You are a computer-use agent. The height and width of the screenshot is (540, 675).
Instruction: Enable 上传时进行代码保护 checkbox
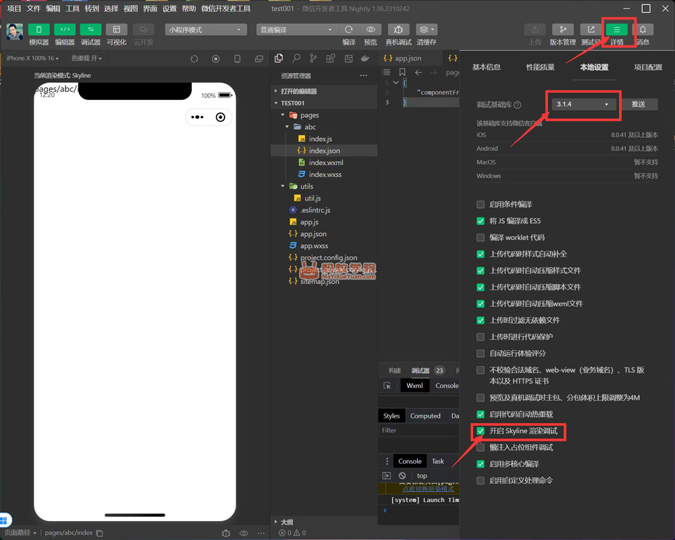pos(481,337)
